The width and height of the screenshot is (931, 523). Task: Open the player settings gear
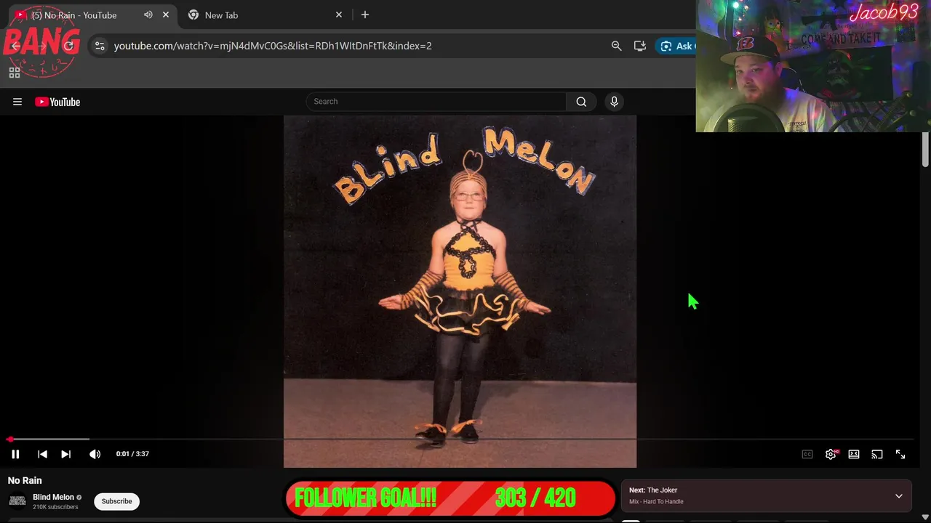(831, 454)
